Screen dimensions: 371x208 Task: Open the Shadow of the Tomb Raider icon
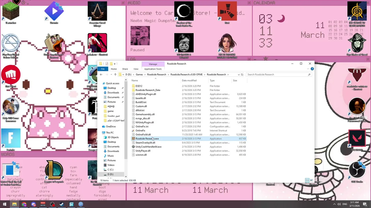pyautogui.click(x=184, y=14)
